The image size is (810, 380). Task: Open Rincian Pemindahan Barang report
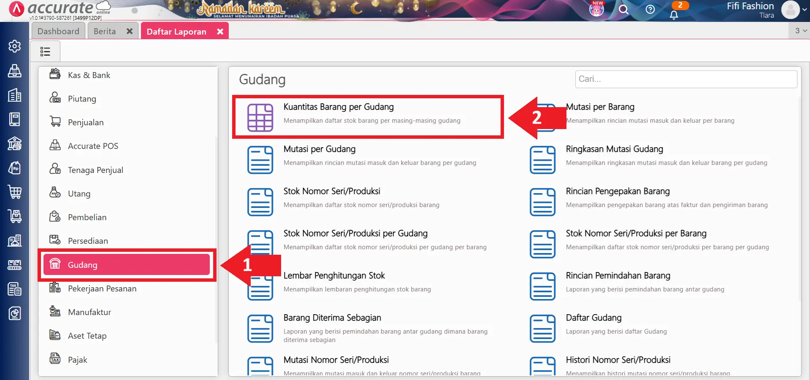tap(618, 276)
